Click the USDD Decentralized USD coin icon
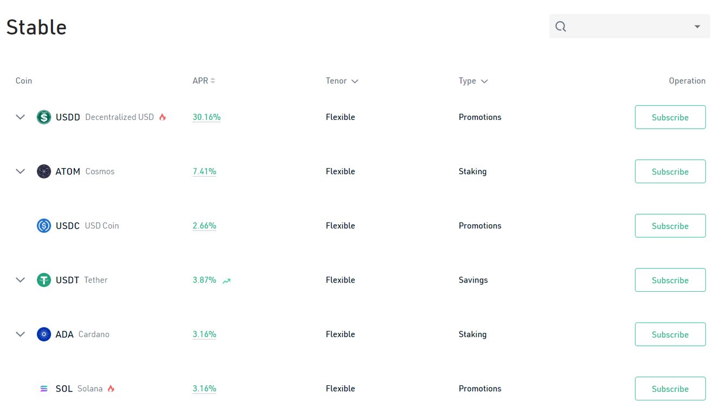This screenshot has width=713, height=415. [44, 117]
